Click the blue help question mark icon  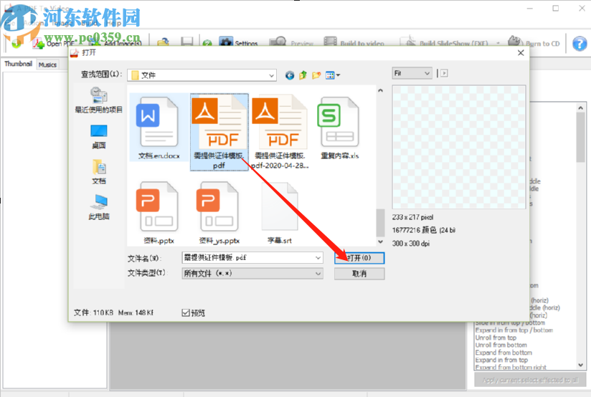(x=580, y=43)
